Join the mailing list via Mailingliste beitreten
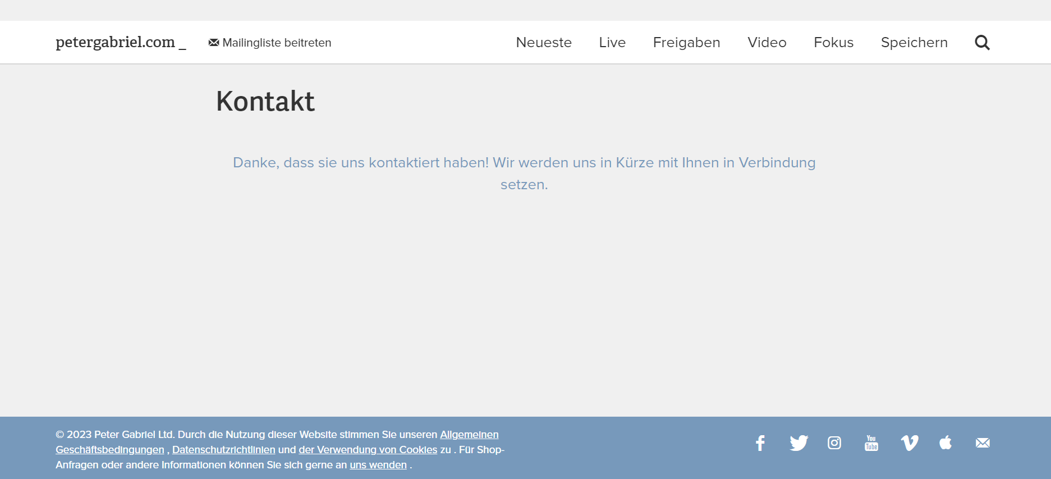The image size is (1051, 479). pyautogui.click(x=270, y=43)
